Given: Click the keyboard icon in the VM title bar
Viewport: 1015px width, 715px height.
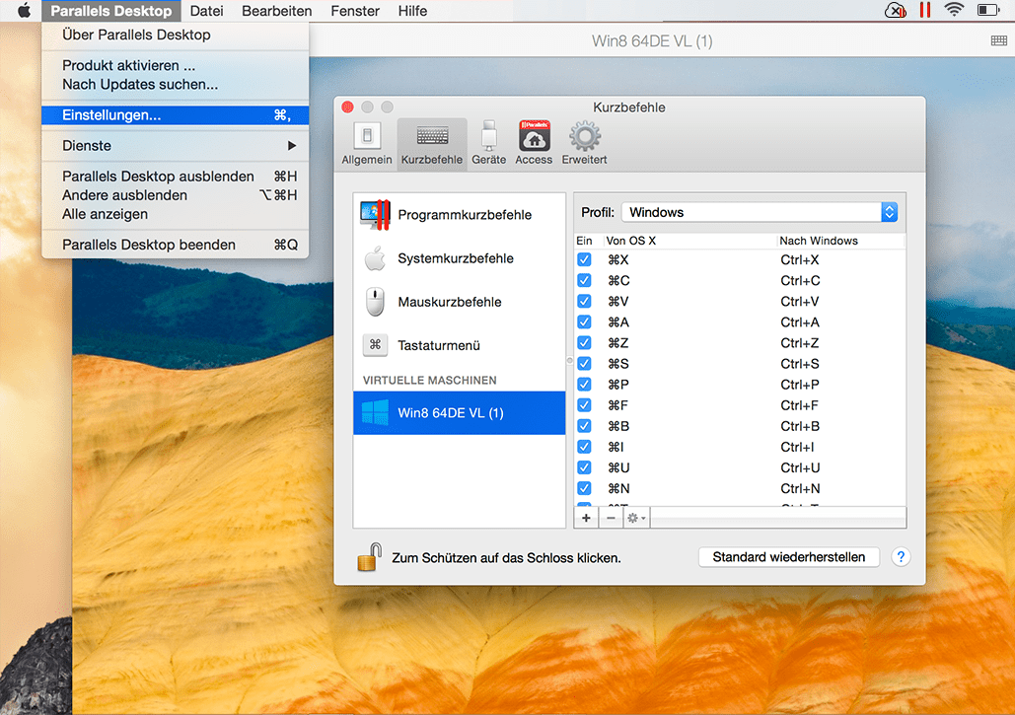Looking at the screenshot, I should 1000,40.
